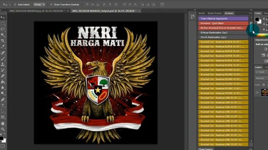Select the Dodge tool
The width and height of the screenshot is (268, 150).
pos(3,93)
